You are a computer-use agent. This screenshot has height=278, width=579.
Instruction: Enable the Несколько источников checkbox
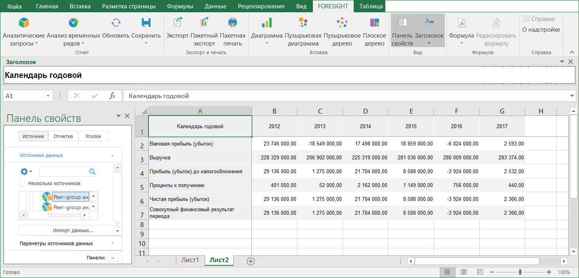(22, 183)
